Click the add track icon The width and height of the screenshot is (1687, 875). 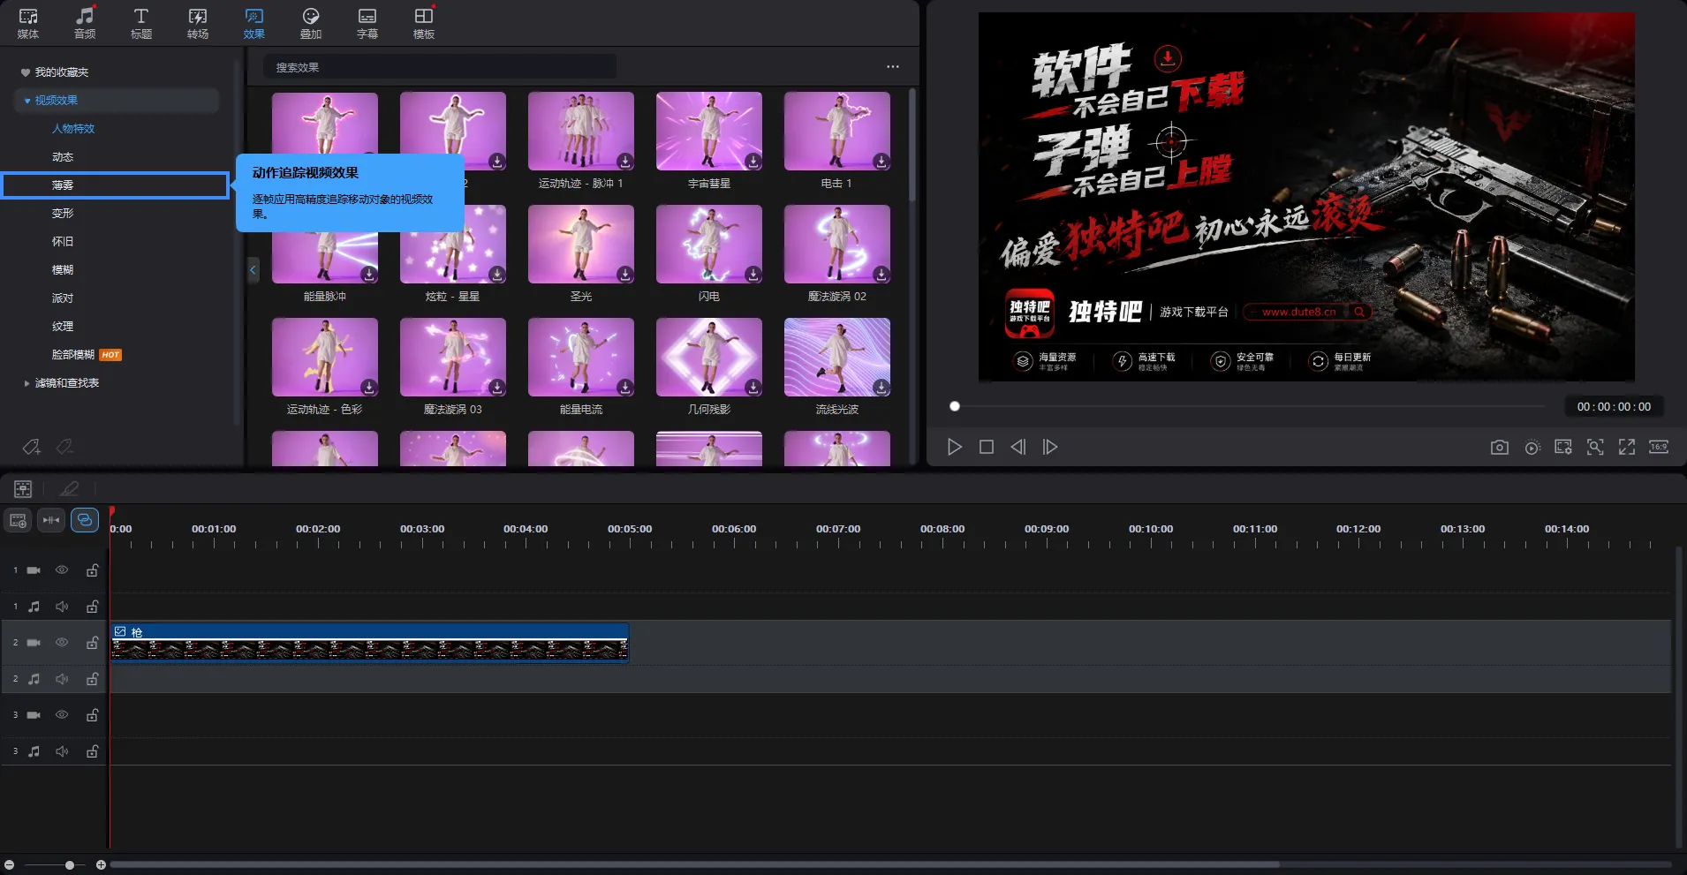(x=18, y=521)
